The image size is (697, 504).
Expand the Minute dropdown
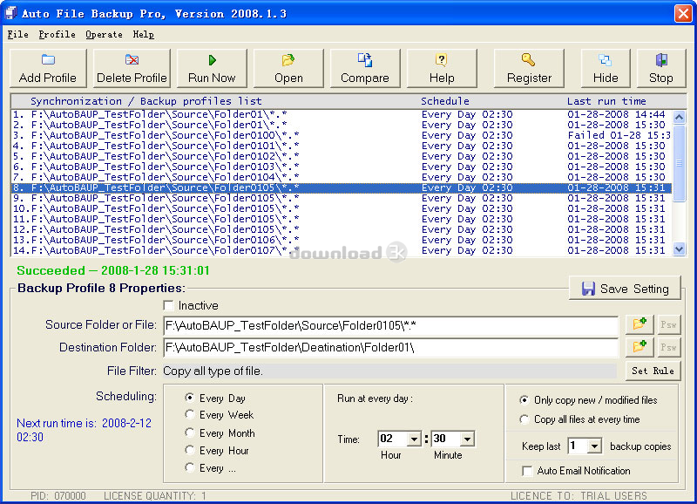click(467, 439)
